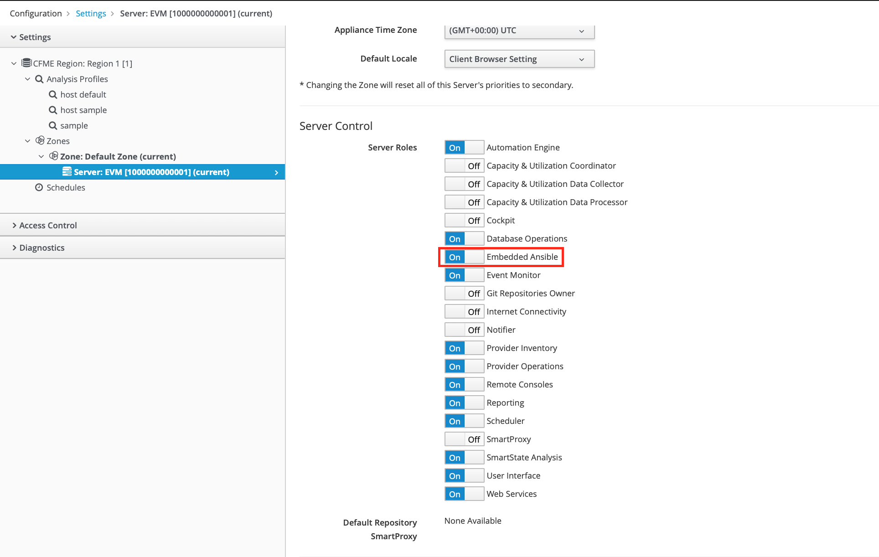Click the Schedules clock icon
This screenshot has width=879, height=557.
coord(39,187)
